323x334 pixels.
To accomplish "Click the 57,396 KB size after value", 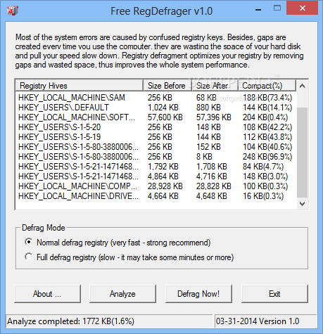I will click(214, 117).
